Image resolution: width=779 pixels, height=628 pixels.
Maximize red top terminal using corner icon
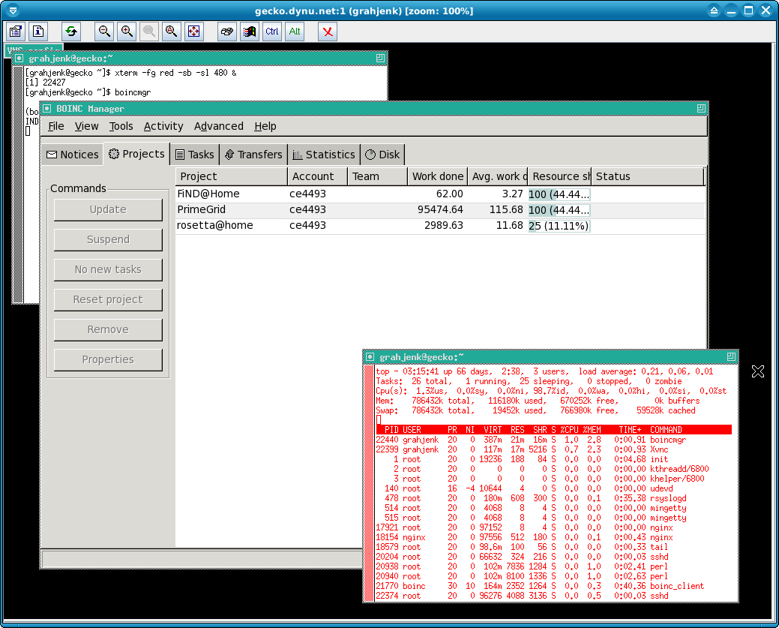731,356
